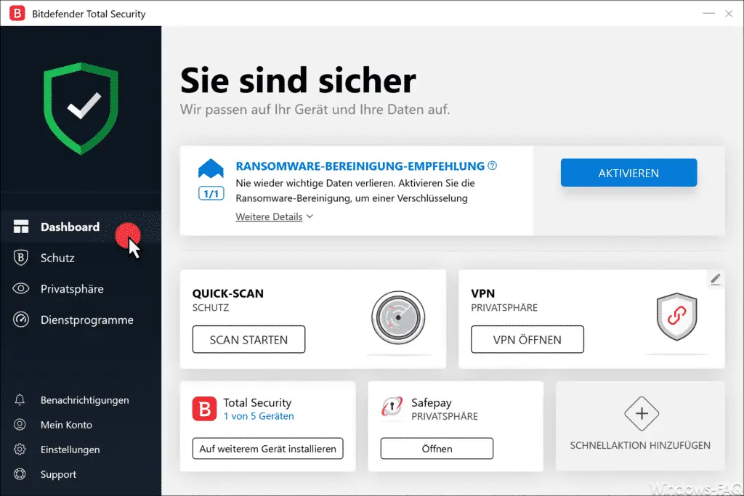The height and width of the screenshot is (496, 744).
Task: Click the Schutz shield icon
Action: point(21,258)
